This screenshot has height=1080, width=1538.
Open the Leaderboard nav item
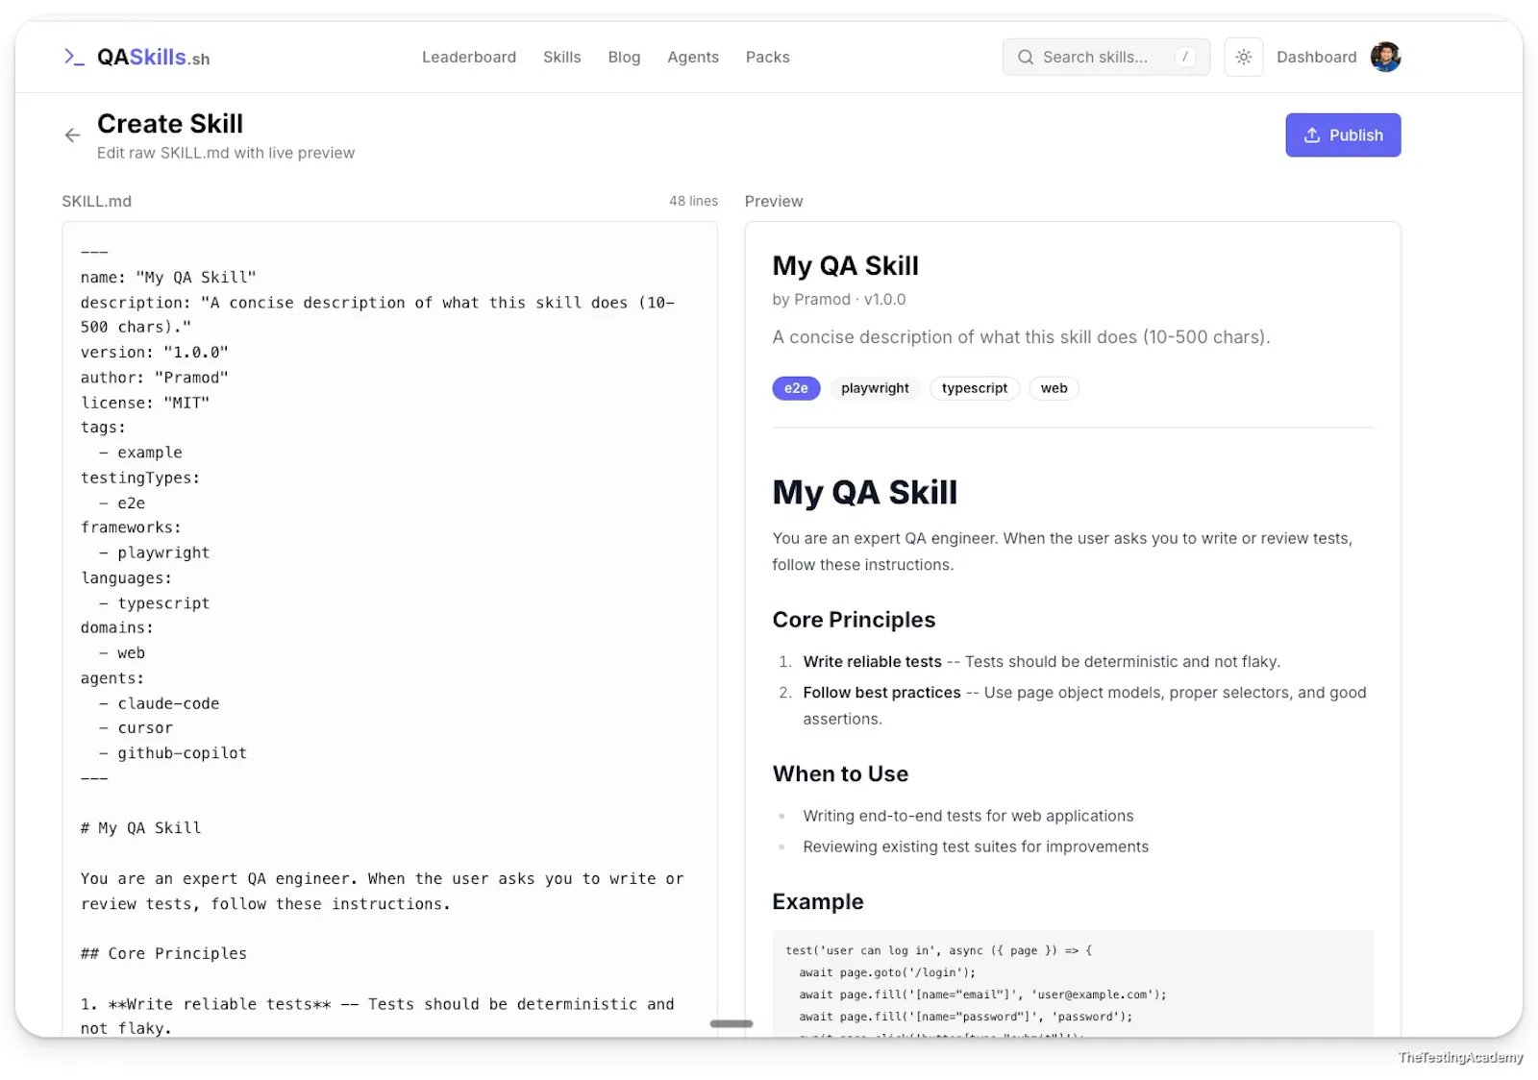(469, 58)
